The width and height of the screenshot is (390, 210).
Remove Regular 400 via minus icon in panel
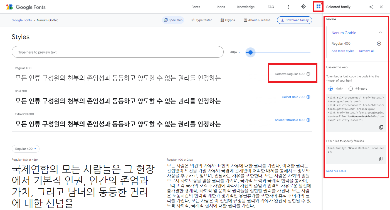[x=379, y=44]
